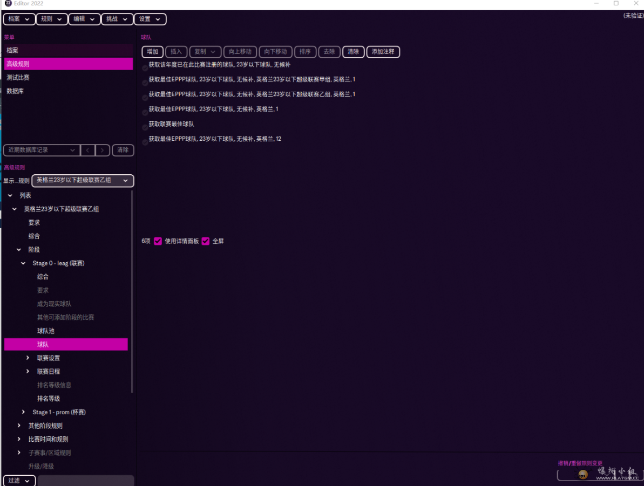Select radio for 获取联赛最佳球队 row
644x486 pixels.
(145, 127)
